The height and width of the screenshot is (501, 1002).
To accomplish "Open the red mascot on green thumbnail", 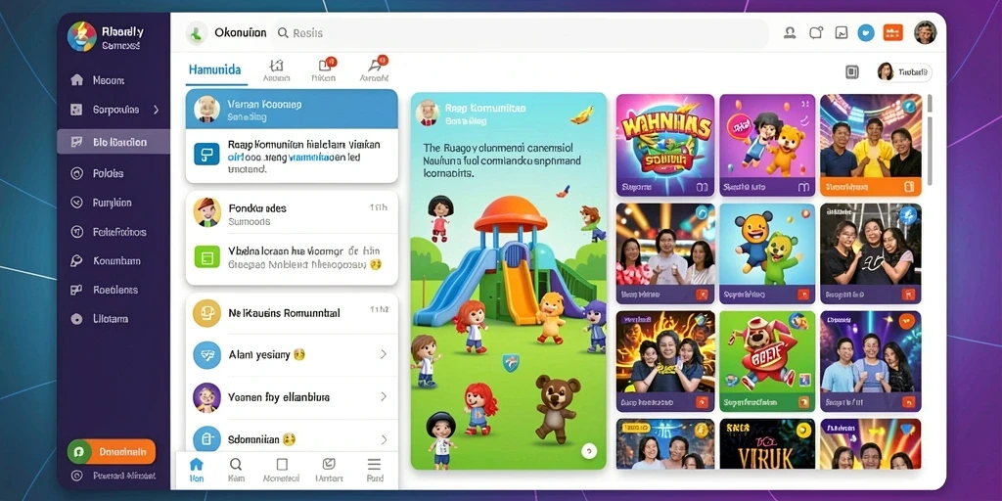I will (x=767, y=362).
